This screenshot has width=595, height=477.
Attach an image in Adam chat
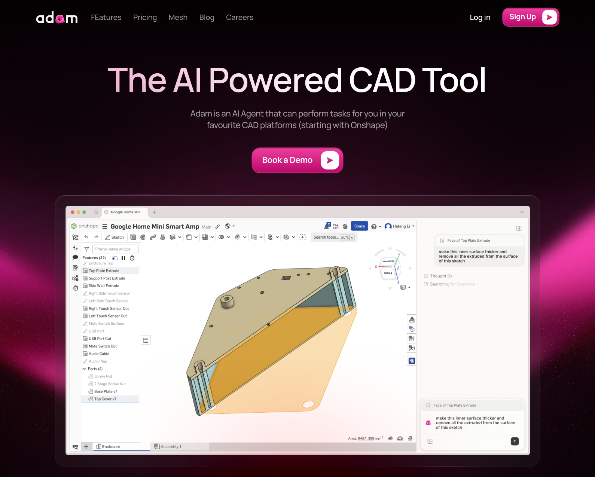(430, 441)
